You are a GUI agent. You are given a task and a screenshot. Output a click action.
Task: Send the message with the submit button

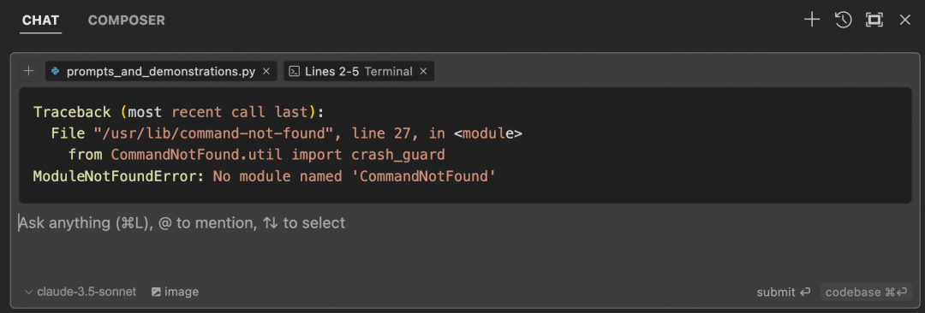pos(784,292)
